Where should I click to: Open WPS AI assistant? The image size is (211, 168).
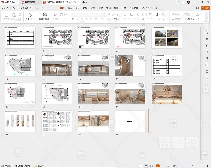click(147, 8)
